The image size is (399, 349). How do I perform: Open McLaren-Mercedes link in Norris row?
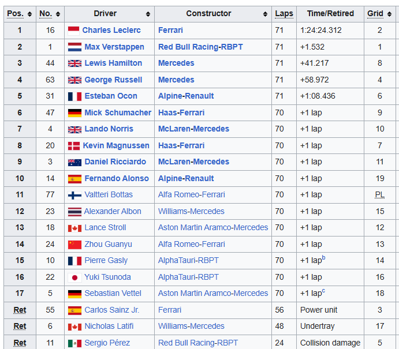(x=193, y=129)
